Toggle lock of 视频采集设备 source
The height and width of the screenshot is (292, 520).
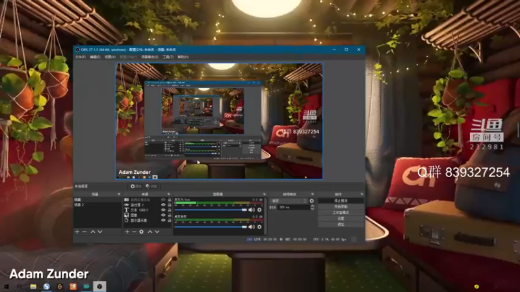pos(169,200)
